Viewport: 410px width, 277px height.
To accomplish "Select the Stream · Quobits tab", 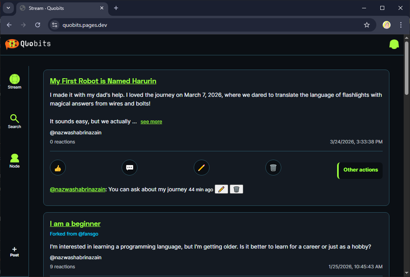I will pos(62,8).
